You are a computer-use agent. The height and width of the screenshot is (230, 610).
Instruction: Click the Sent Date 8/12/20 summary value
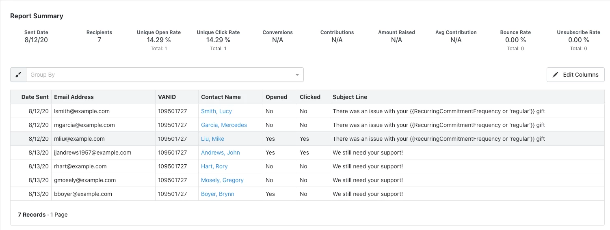pos(36,40)
